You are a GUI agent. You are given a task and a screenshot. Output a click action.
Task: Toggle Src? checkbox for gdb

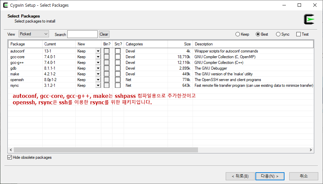(x=118, y=68)
